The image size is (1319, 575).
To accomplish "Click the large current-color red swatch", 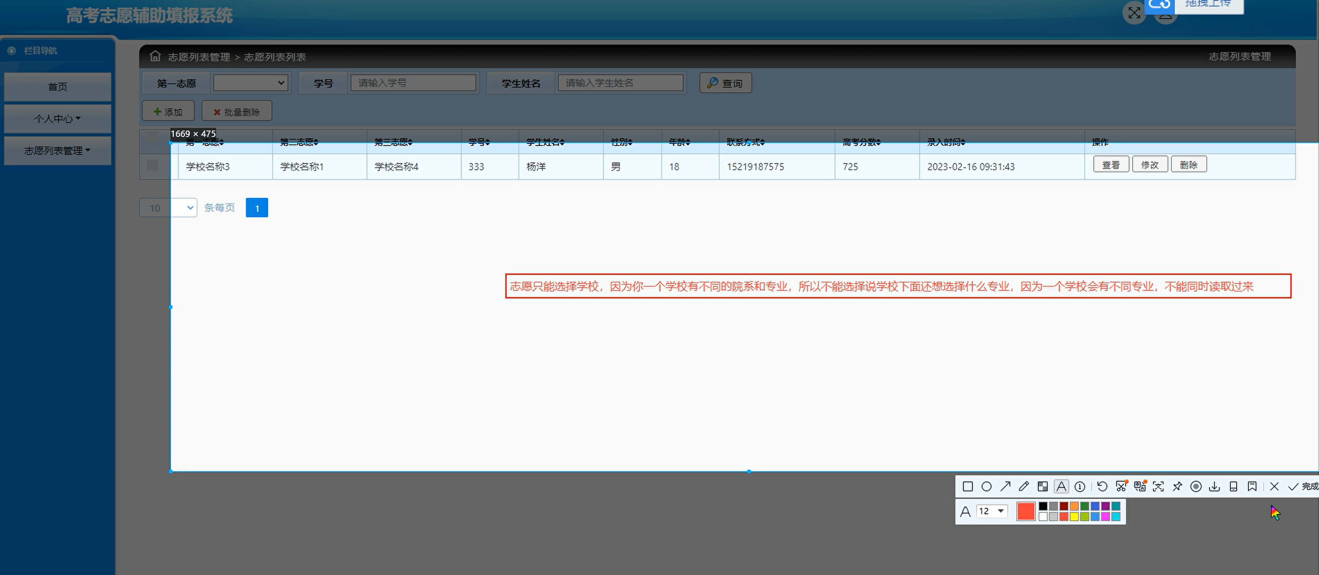I will tap(1026, 511).
